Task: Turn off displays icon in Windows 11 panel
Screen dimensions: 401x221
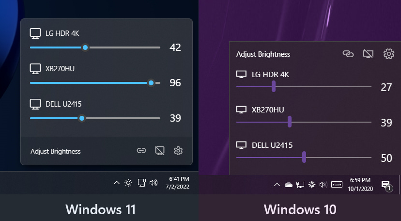Action: pos(160,151)
